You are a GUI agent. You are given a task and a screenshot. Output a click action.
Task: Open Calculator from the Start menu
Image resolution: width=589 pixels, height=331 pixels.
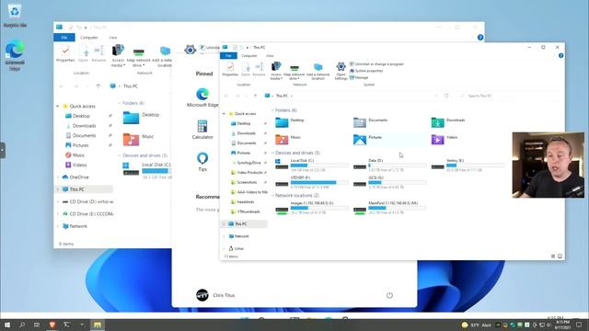[x=202, y=130]
